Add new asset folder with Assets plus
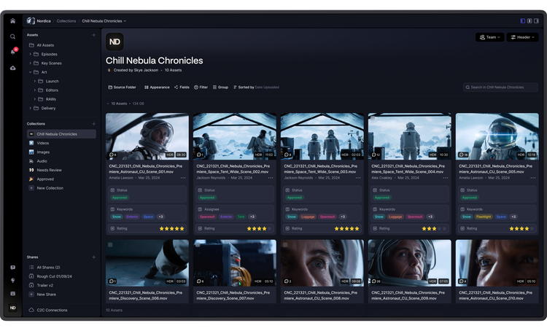This screenshot has width=547, height=331. pyautogui.click(x=94, y=35)
